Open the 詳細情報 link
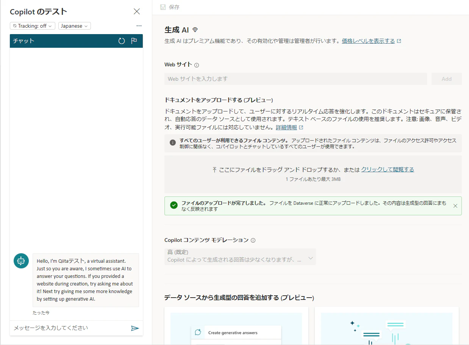The width and height of the screenshot is (469, 345). (286, 127)
